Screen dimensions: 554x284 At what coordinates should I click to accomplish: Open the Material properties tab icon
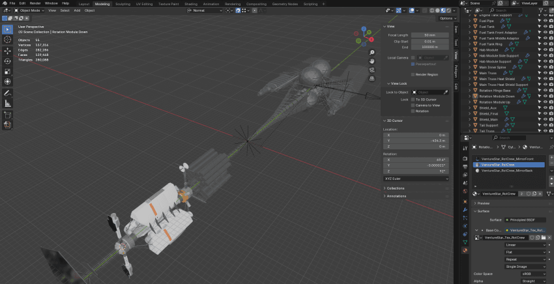pyautogui.click(x=465, y=251)
